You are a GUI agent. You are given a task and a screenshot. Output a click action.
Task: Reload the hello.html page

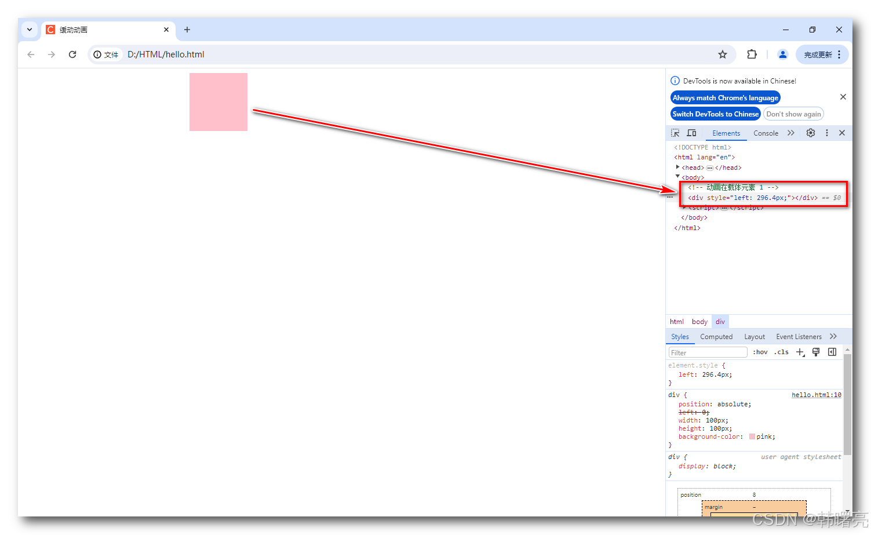tap(72, 54)
